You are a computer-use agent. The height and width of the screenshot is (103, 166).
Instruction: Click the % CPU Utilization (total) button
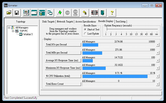tap(63, 76)
